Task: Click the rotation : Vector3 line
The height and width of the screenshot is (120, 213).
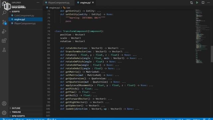Action: [72, 41]
